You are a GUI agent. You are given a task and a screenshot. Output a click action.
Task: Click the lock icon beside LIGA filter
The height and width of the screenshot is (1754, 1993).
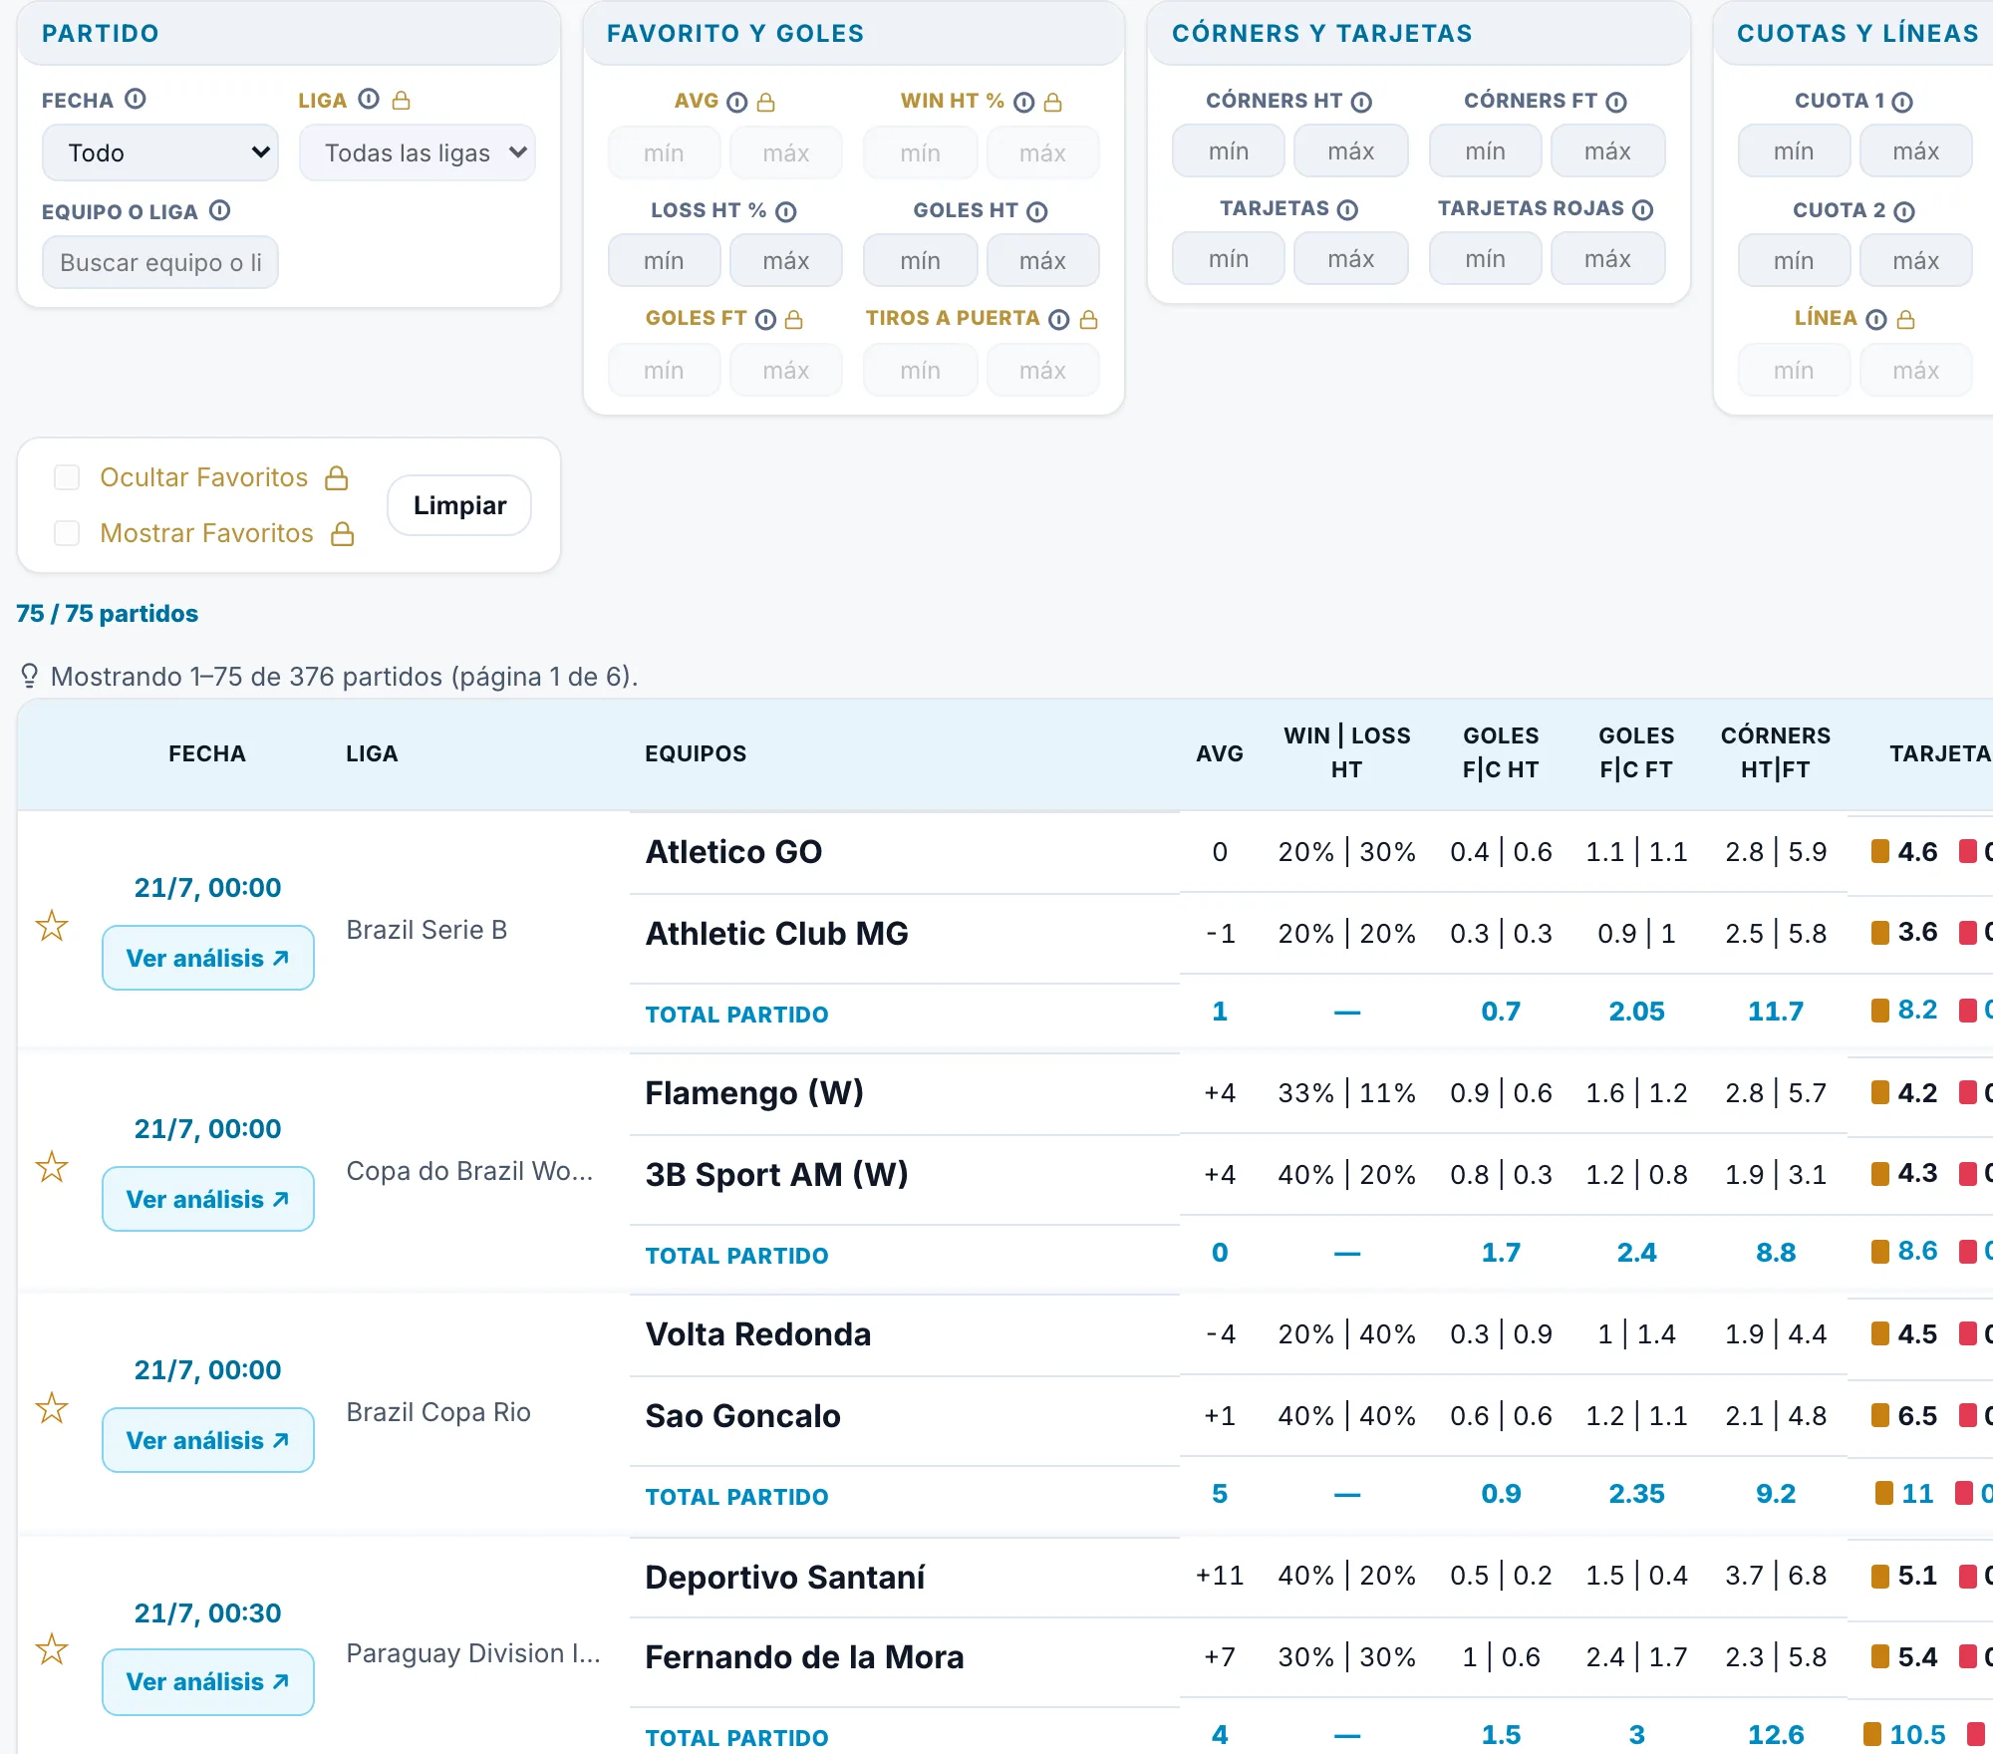point(402,100)
